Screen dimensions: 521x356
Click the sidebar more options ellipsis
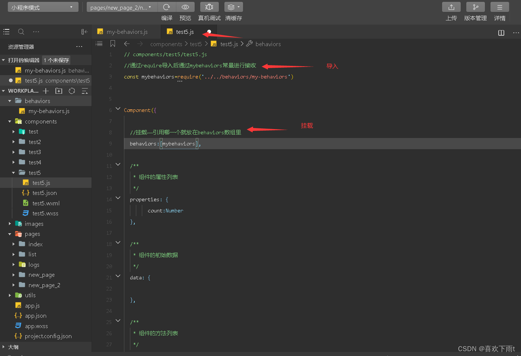36,32
